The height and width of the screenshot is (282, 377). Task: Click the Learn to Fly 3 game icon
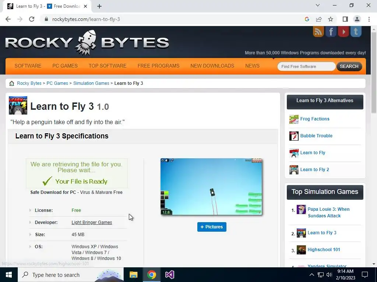18,105
